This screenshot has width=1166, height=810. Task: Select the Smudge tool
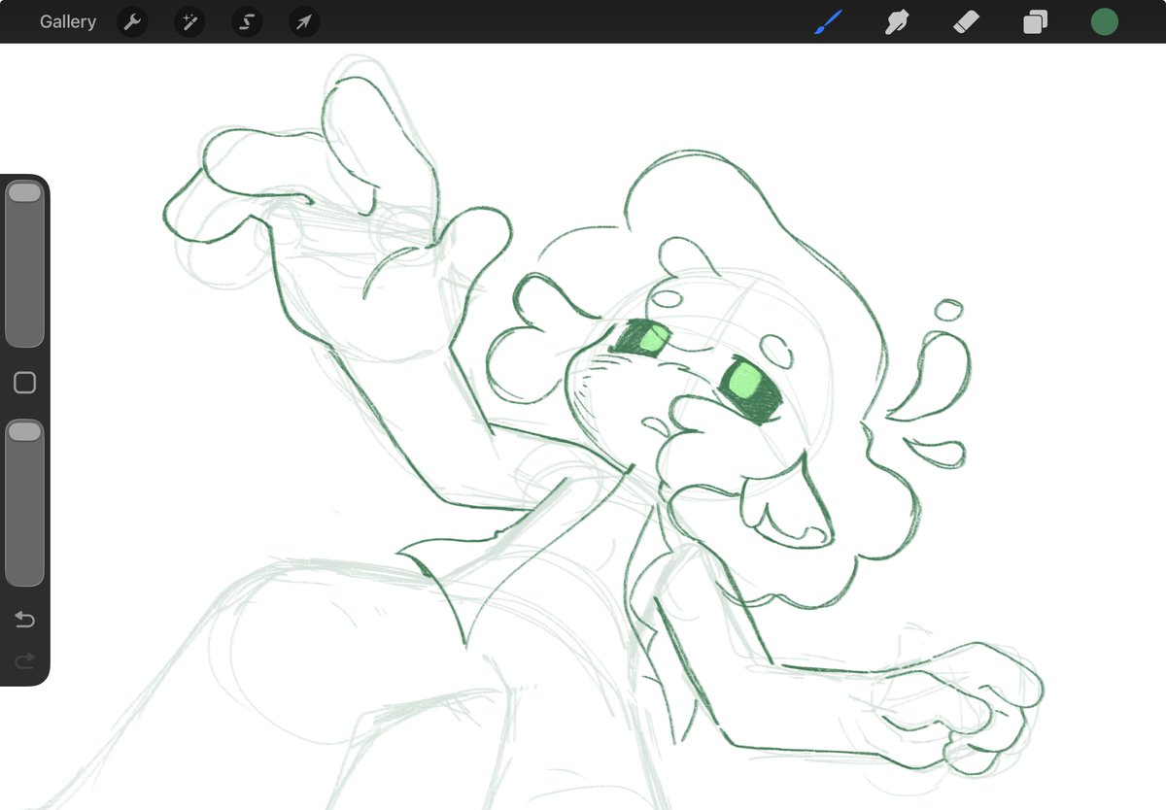tap(897, 21)
